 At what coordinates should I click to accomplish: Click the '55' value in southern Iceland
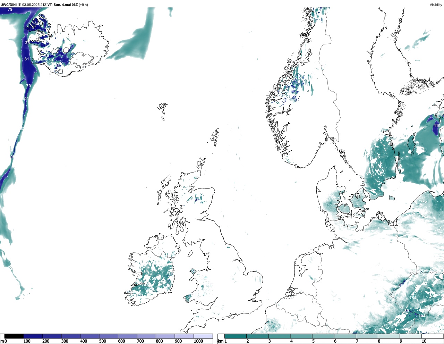coord(58,66)
